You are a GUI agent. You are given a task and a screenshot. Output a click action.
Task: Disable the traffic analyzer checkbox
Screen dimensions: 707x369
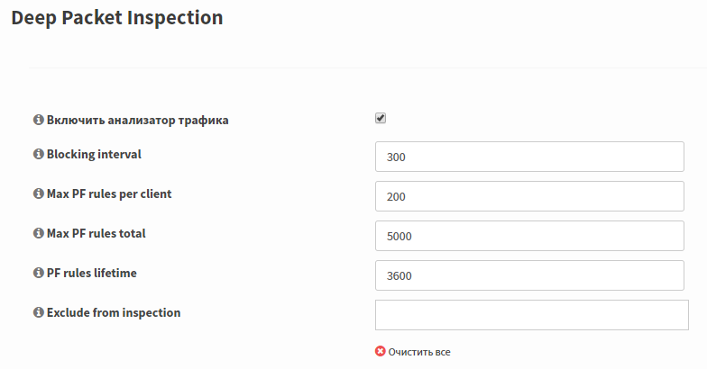click(381, 119)
